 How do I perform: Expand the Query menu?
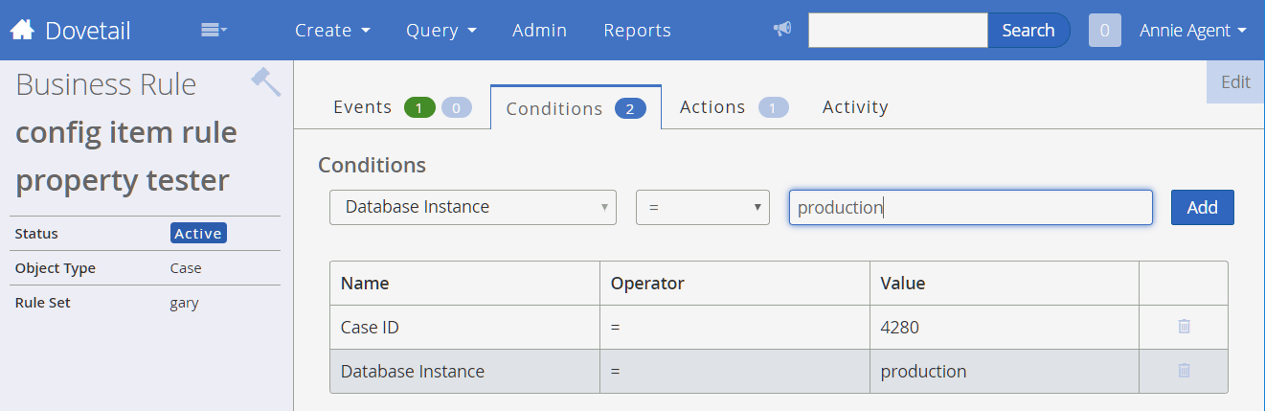pyautogui.click(x=440, y=30)
